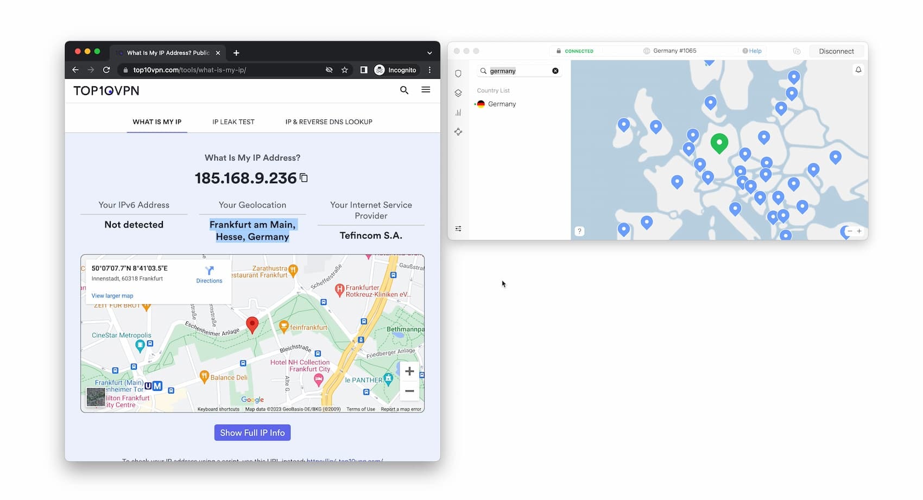Bookmark this page with the star icon

[x=344, y=70]
